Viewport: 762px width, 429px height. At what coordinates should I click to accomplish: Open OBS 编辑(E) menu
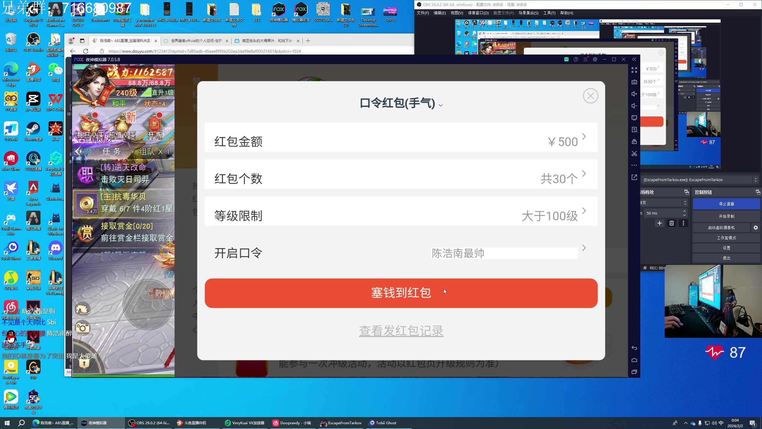click(440, 13)
